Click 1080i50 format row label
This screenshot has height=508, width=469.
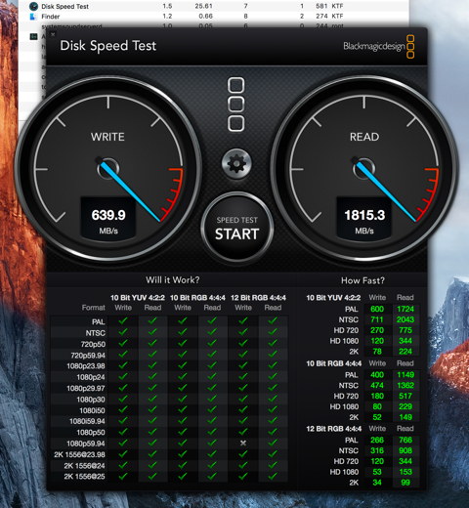coord(93,410)
